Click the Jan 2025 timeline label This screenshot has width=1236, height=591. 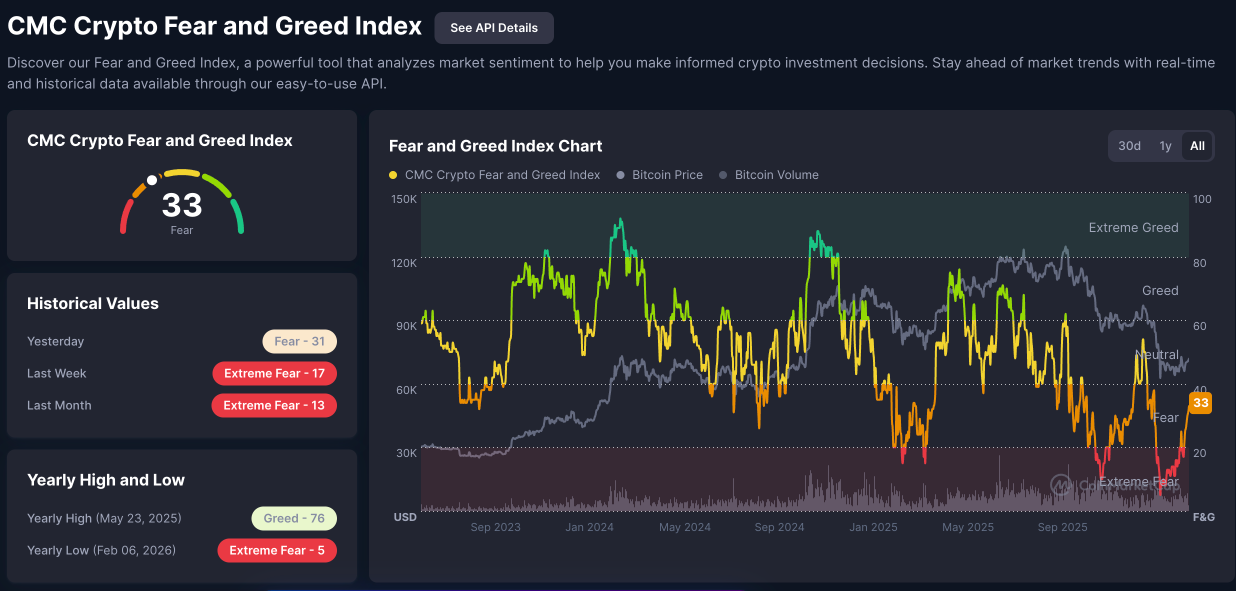[x=873, y=527]
